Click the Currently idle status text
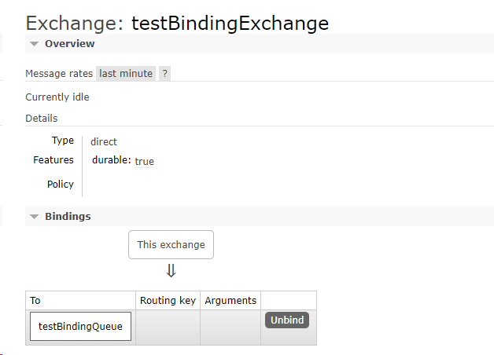Screen dimensions: 494x355 pyautogui.click(x=57, y=97)
